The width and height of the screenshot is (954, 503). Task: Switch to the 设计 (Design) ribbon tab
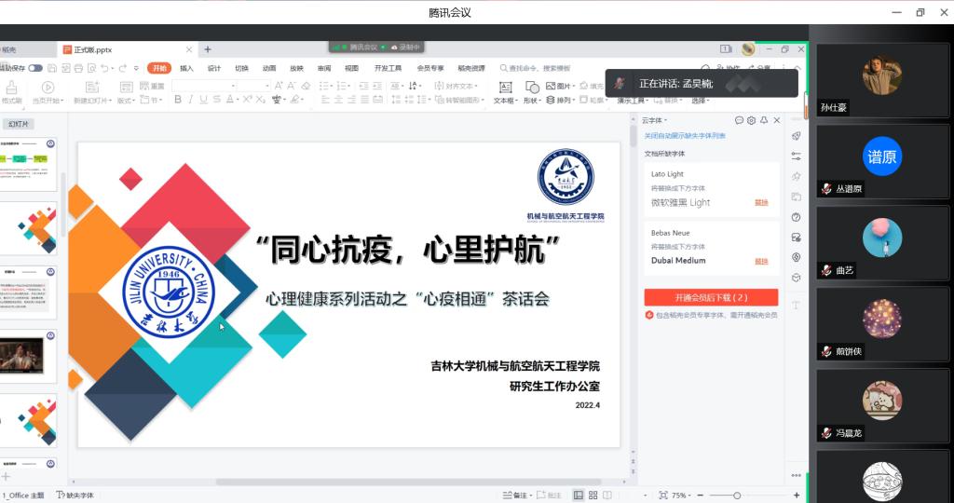tap(213, 68)
